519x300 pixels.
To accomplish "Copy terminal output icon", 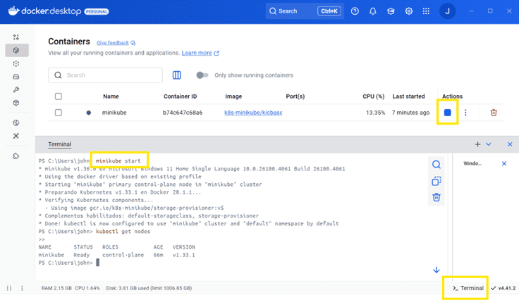I will [436, 181].
